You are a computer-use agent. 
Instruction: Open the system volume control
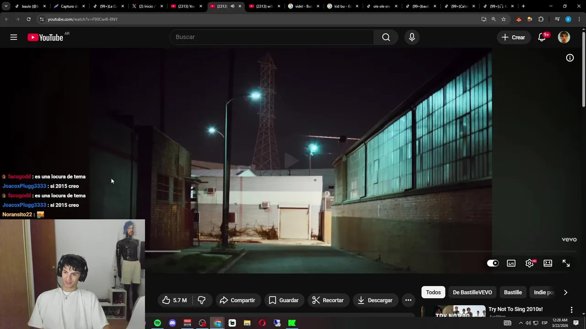pos(528,323)
